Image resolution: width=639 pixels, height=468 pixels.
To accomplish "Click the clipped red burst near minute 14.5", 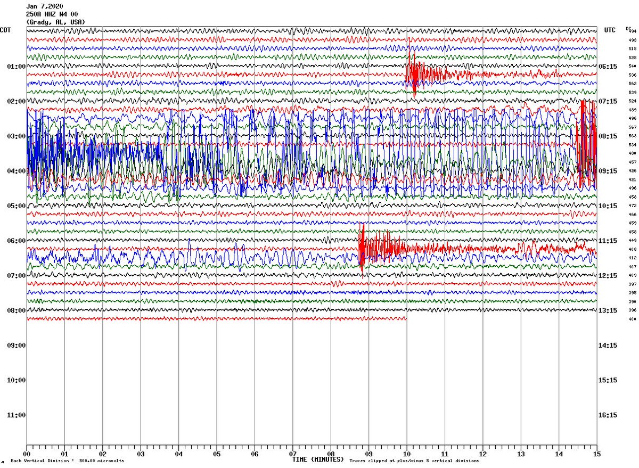I will point(586,144).
